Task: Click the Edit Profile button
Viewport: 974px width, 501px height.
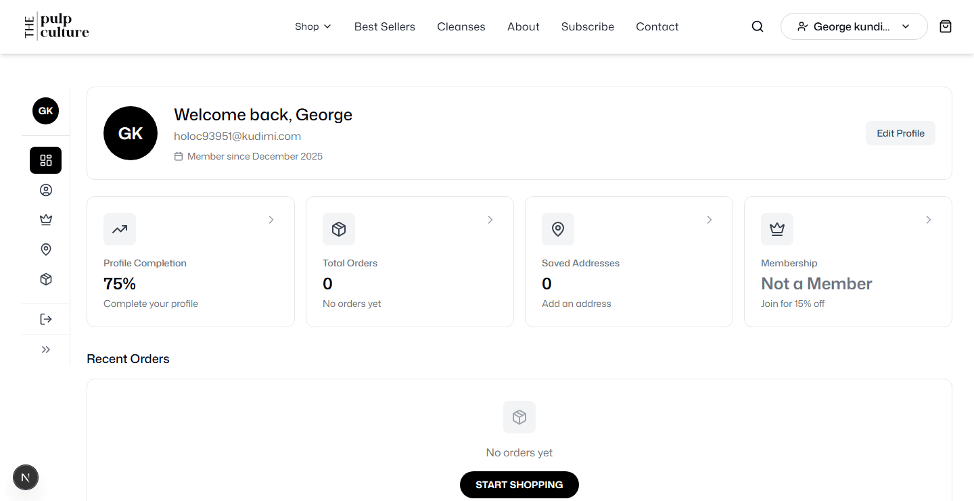Action: tap(900, 133)
